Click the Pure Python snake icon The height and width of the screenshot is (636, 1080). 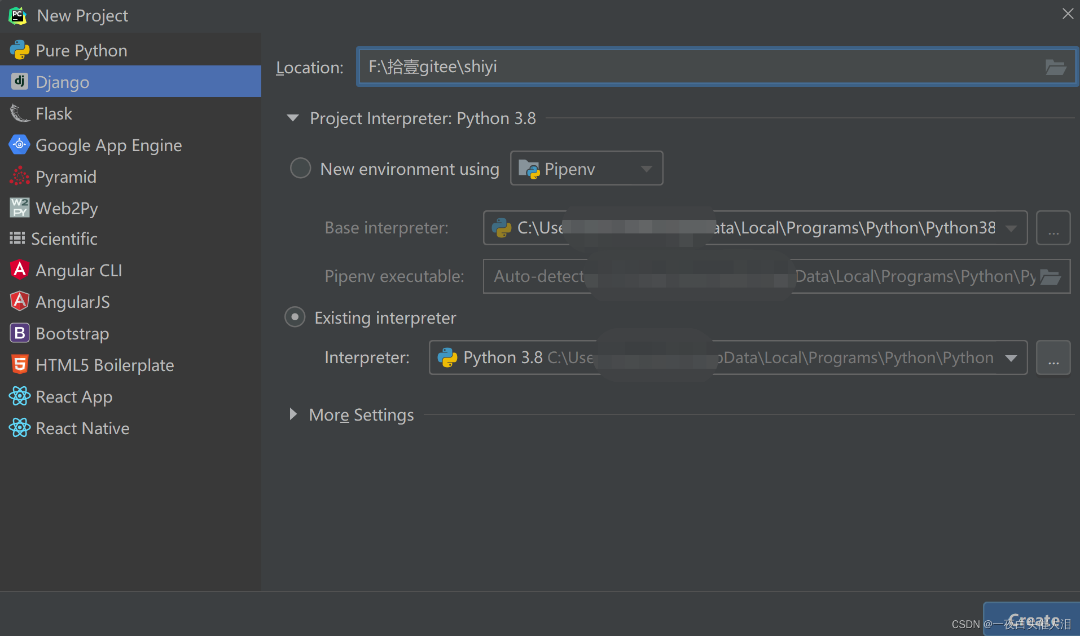19,50
